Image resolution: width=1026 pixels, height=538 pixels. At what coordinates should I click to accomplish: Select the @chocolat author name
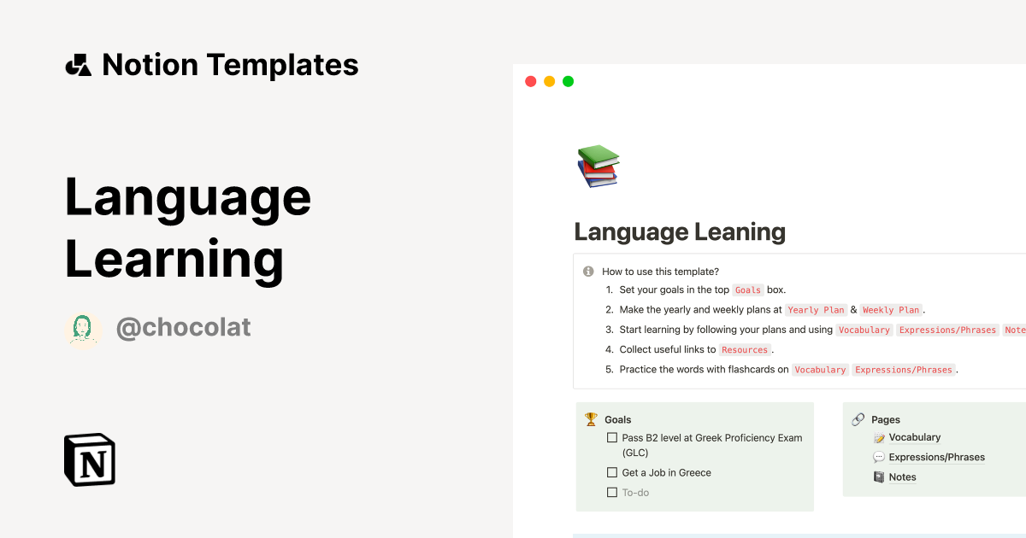[x=184, y=327]
